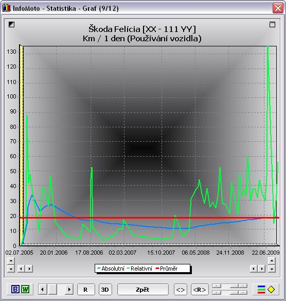Toggle the Absolutní series in legend
The height and width of the screenshot is (301, 286).
point(111,269)
